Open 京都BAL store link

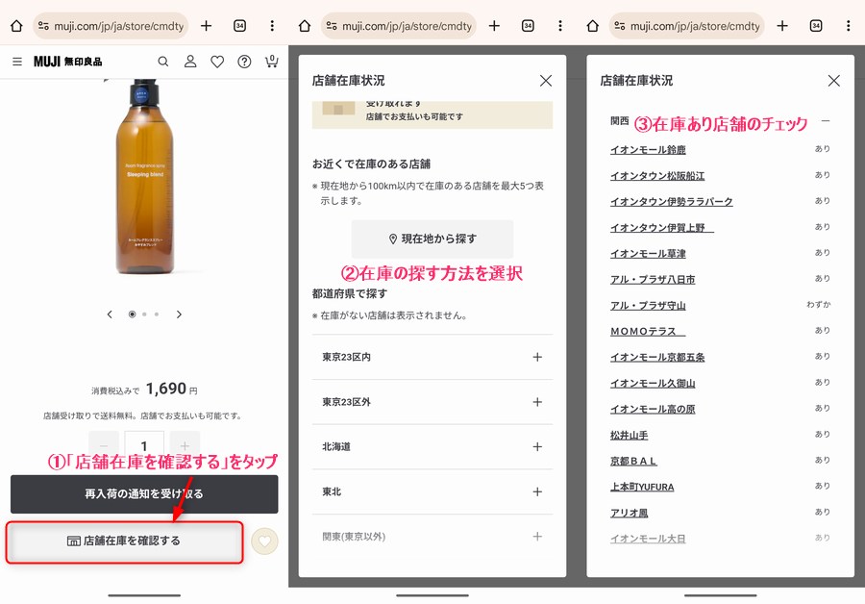click(x=633, y=461)
